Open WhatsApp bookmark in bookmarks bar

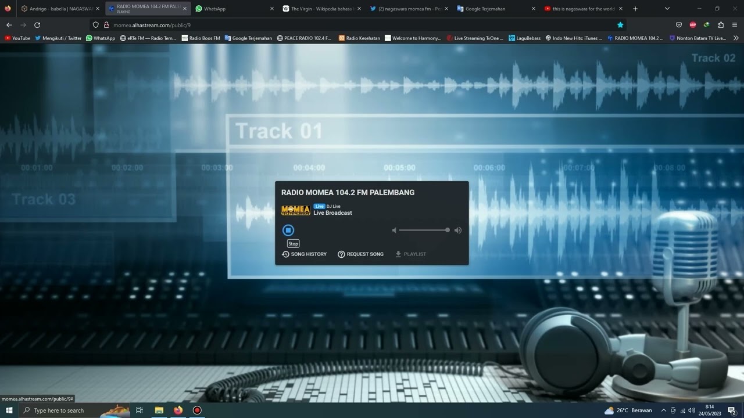click(101, 38)
